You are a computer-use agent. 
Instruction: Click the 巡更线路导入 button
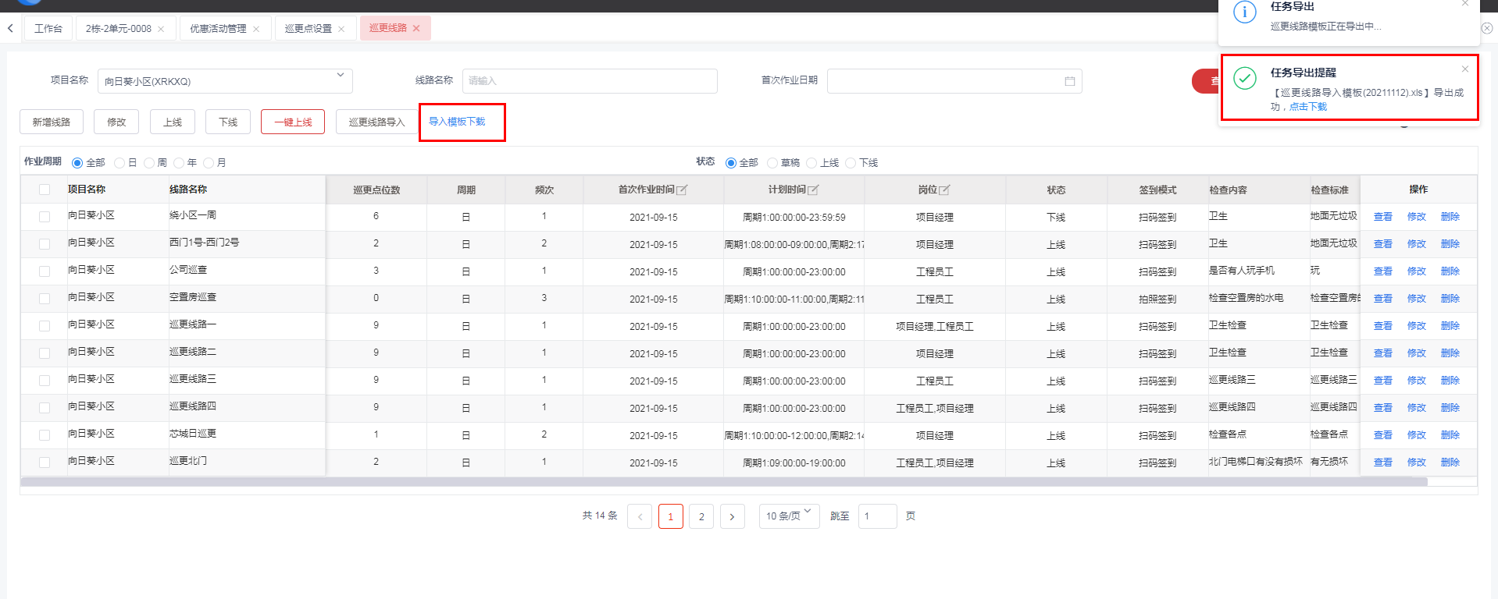376,122
